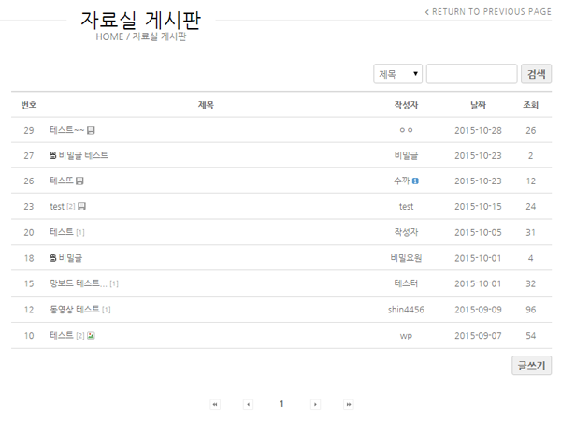Viewport: 561px width, 421px height.
Task: Open the 제목 search type dropdown
Action: [x=398, y=74]
